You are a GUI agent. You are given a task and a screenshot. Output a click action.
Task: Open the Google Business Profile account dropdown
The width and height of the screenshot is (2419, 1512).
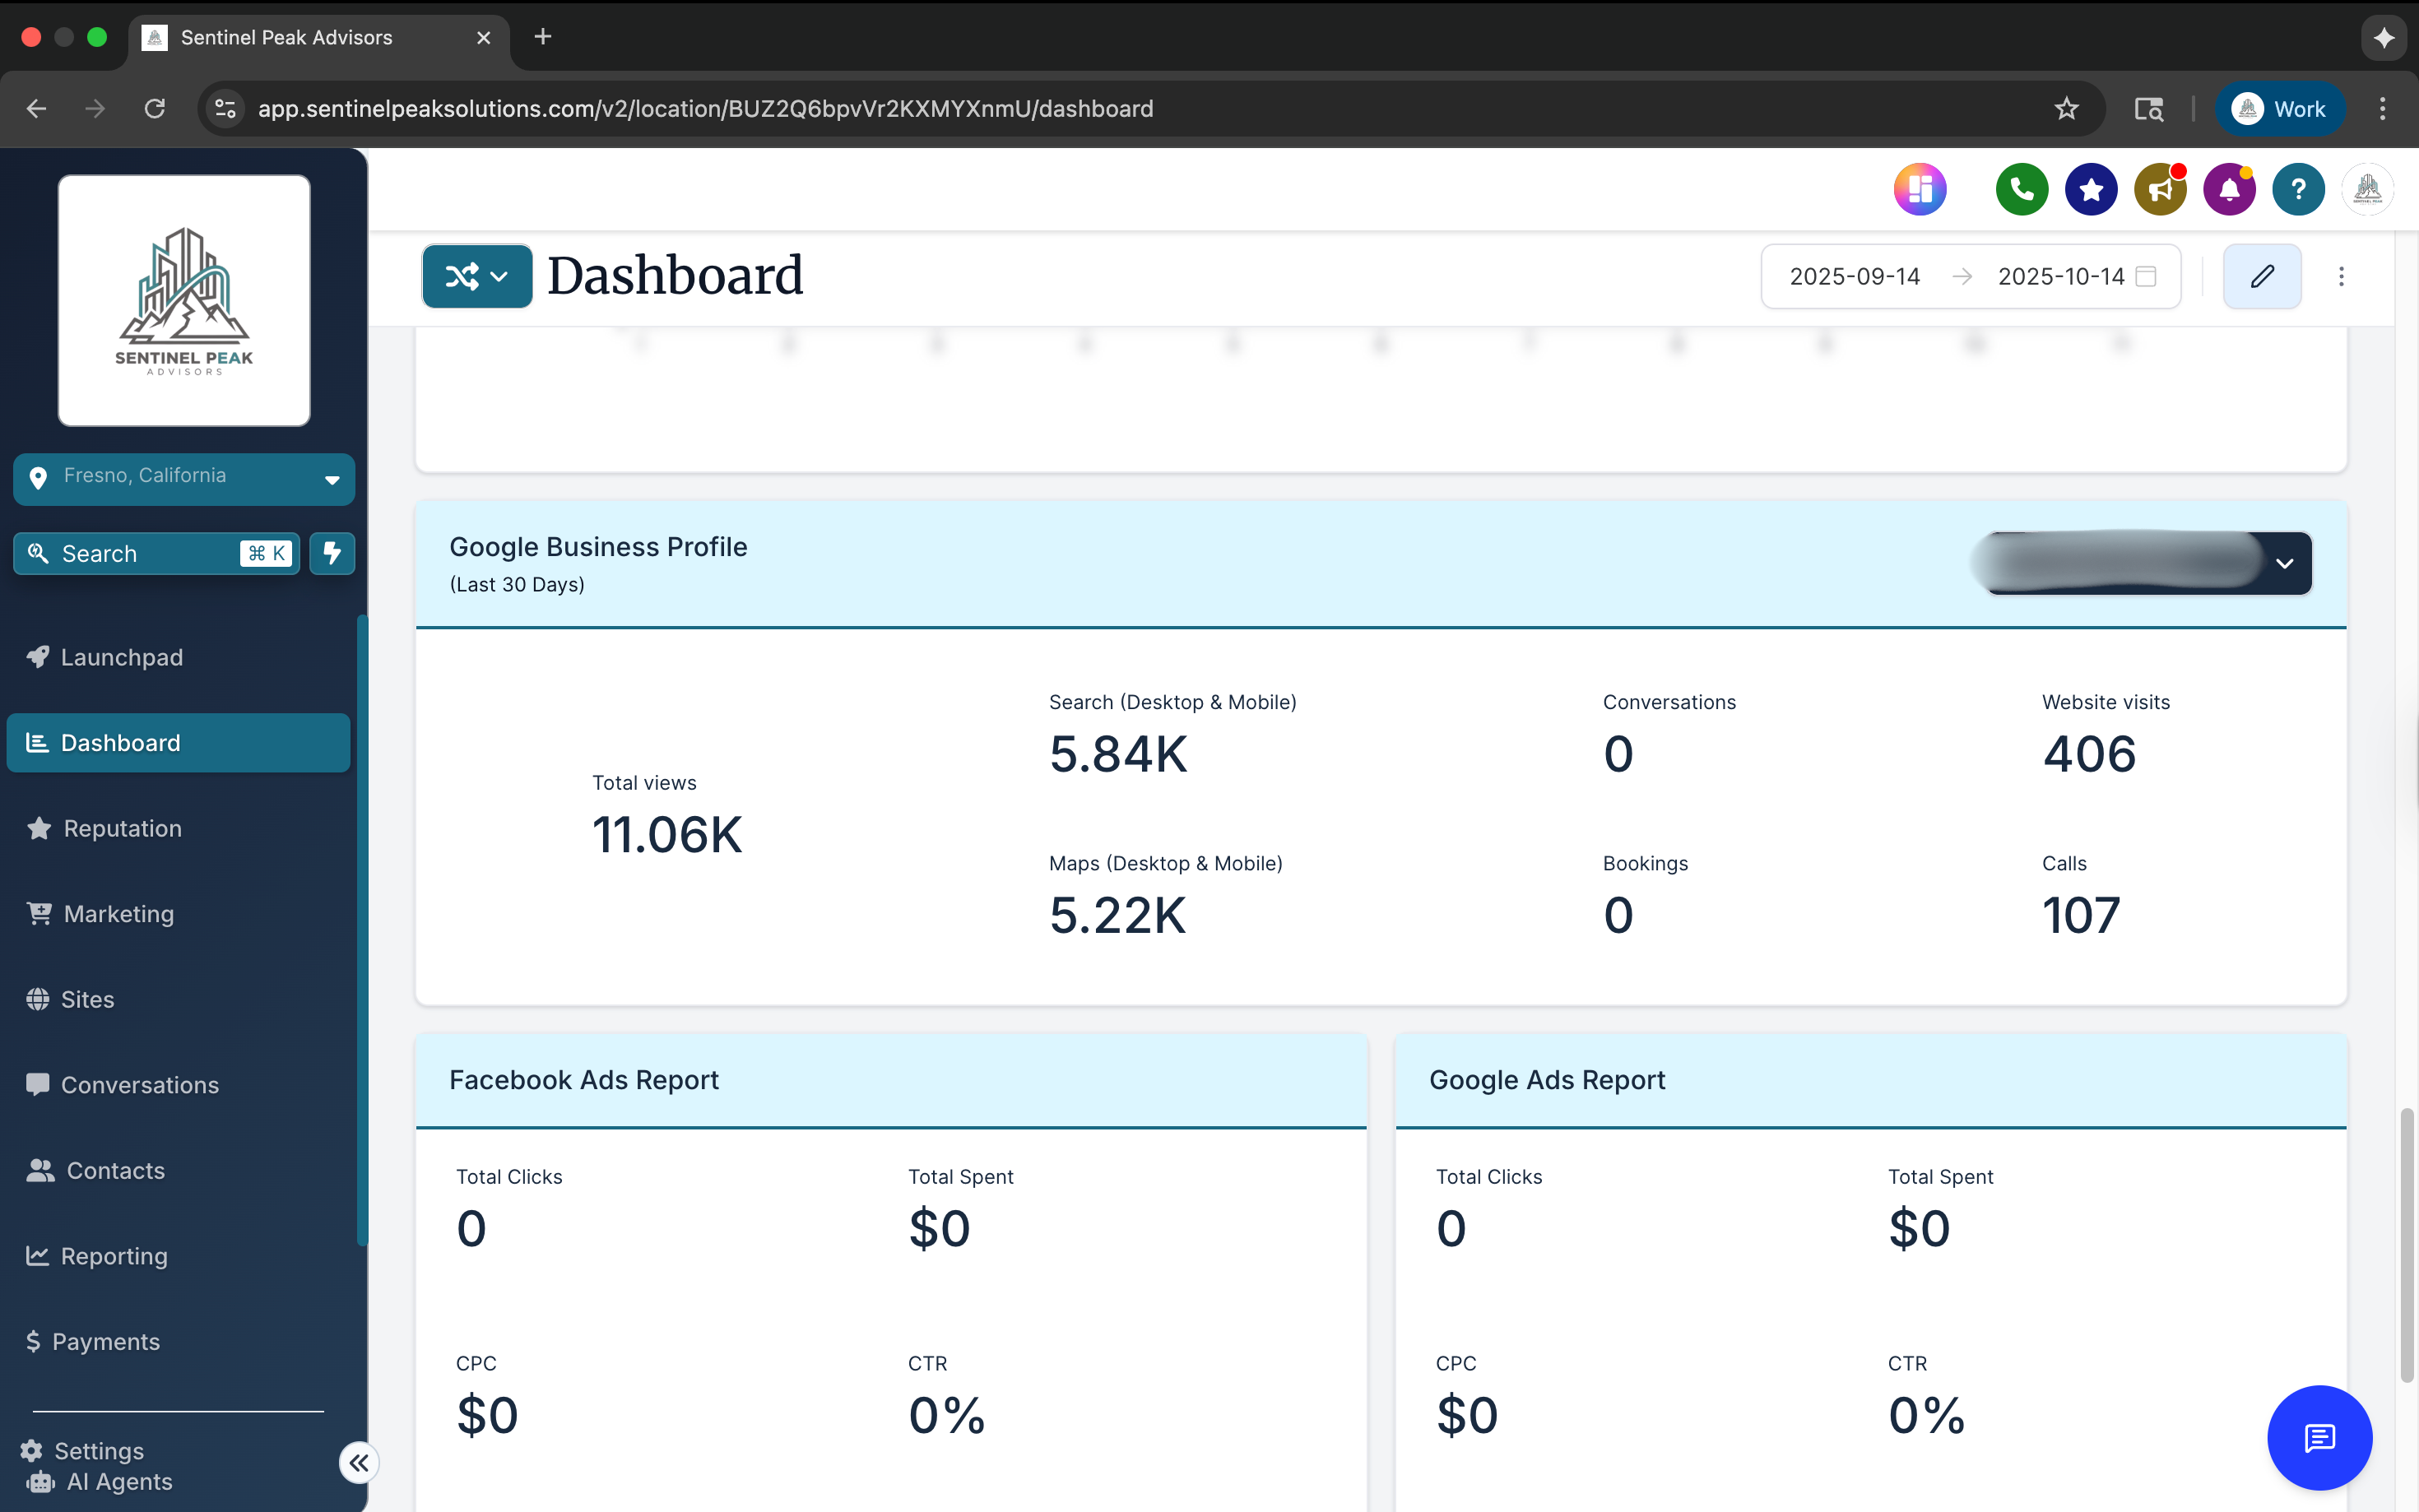tap(2285, 563)
